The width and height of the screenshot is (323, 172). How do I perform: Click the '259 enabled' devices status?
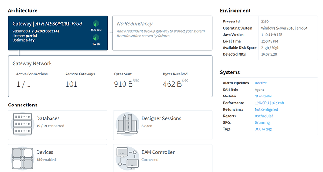click(x=46, y=160)
